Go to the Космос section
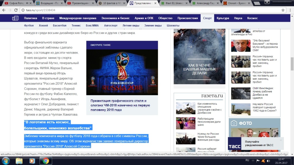294x165 pixels. [x=252, y=18]
